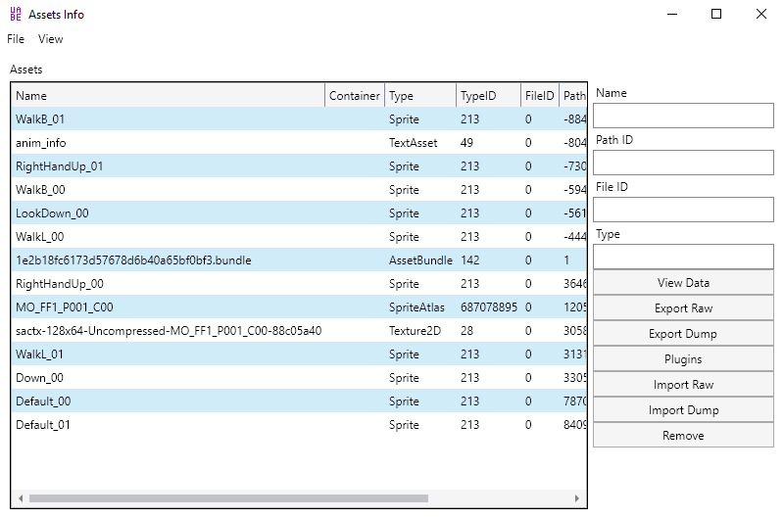This screenshot has width=784, height=519.
Task: Sort list by TypeID column header
Action: point(487,96)
